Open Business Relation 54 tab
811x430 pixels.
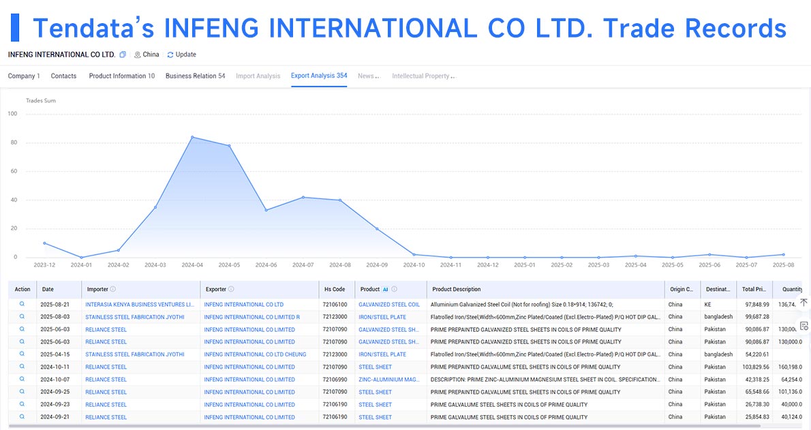pyautogui.click(x=196, y=76)
